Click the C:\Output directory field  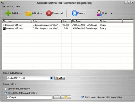pos(29,97)
